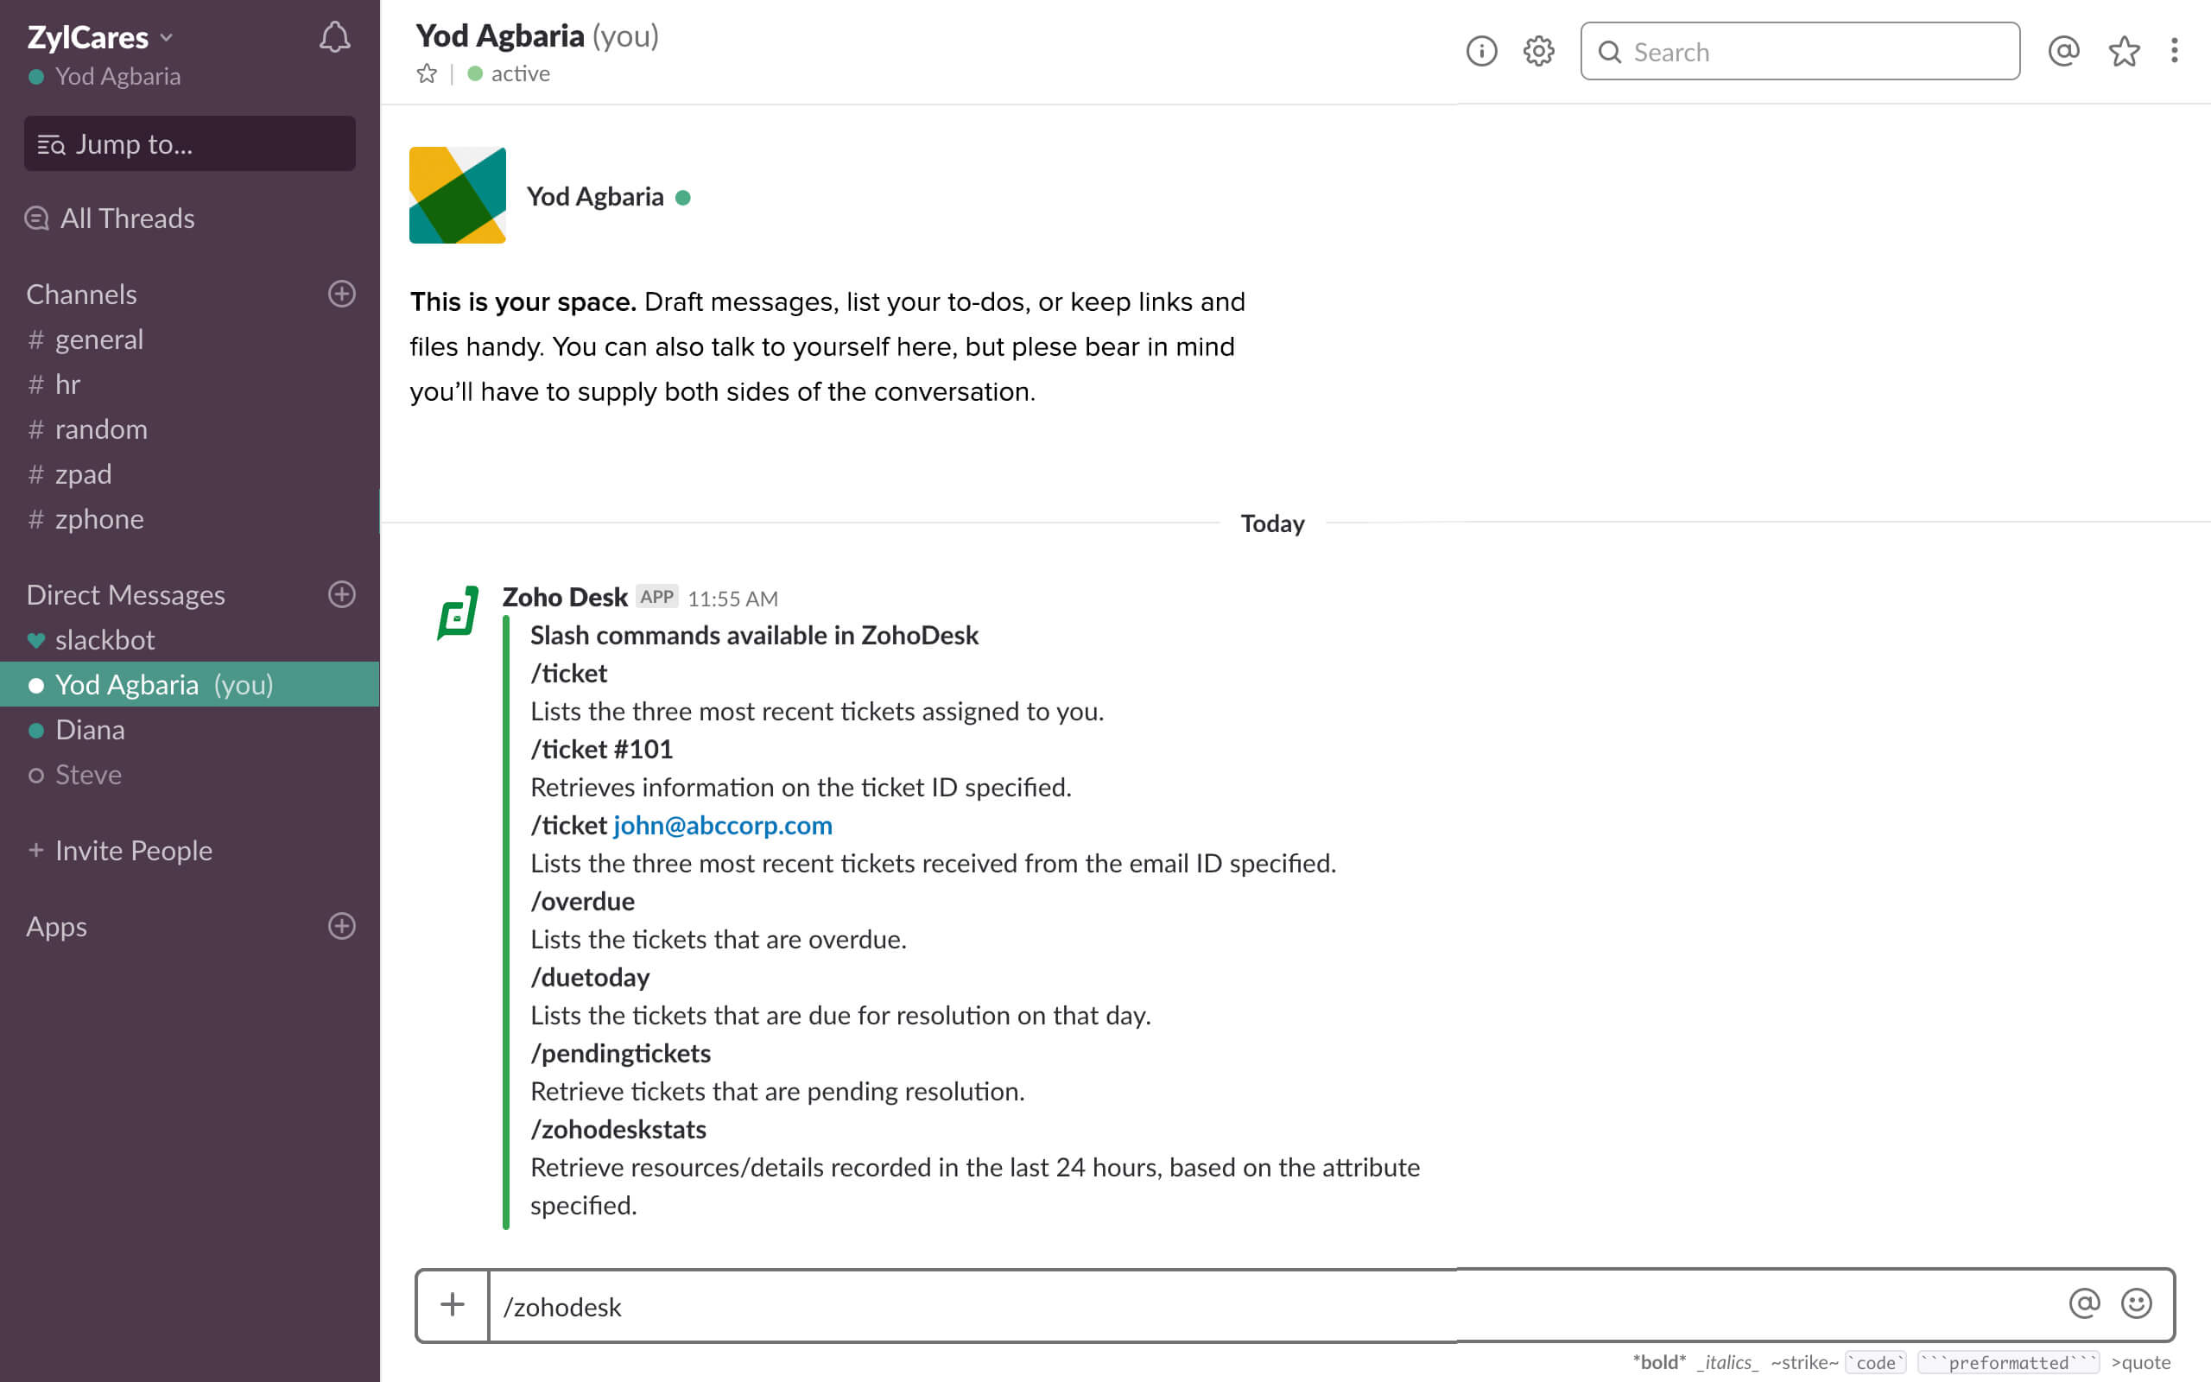Screen dimensions: 2211x1382
Task: Open more options vertical dots menu
Action: coord(2175,51)
